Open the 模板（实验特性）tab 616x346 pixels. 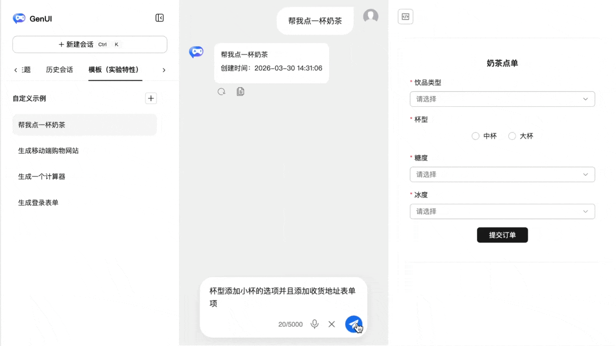coord(115,69)
